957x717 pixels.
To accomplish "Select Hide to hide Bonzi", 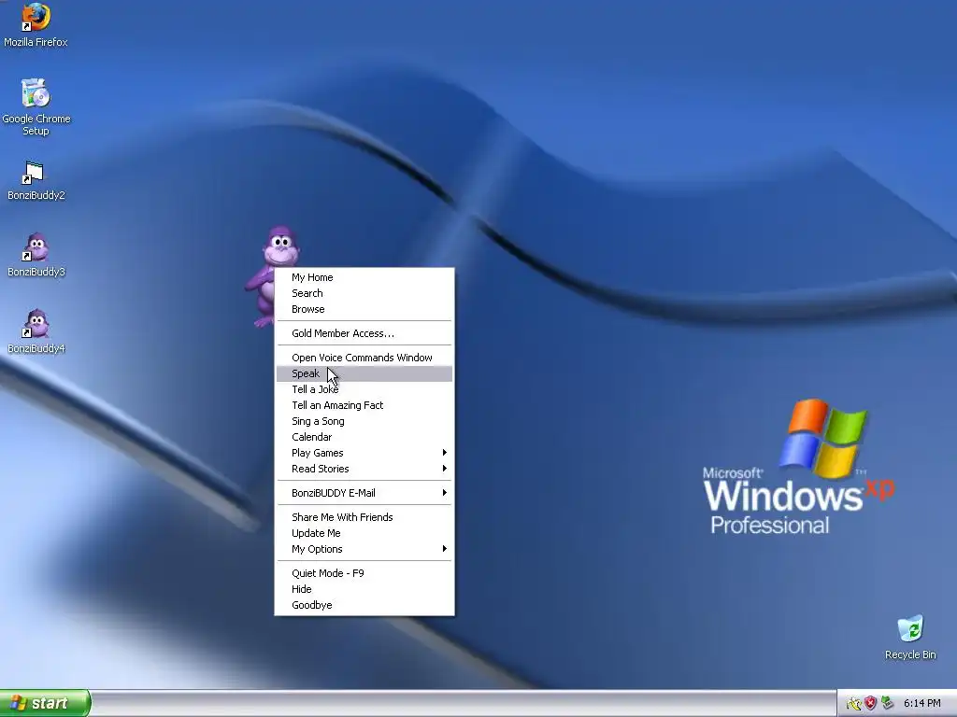I will pyautogui.click(x=364, y=590).
